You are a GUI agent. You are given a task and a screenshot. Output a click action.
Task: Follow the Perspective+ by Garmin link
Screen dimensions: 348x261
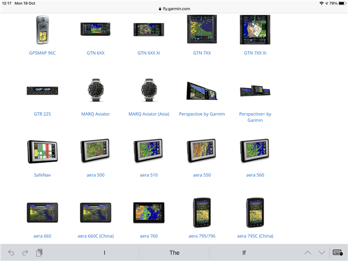pyautogui.click(x=255, y=117)
